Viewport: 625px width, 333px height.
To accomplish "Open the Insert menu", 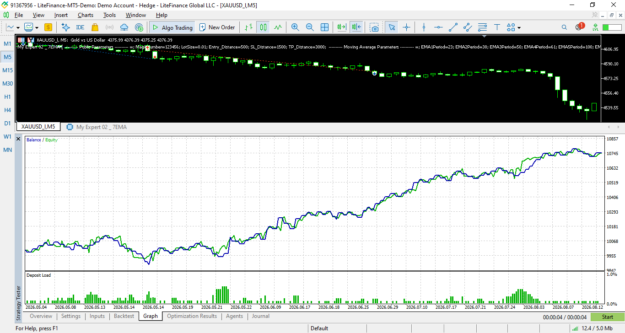I will tap(61, 15).
